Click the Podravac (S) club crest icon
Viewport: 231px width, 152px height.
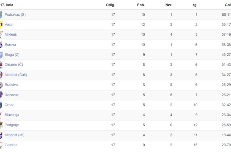click(x=1, y=15)
